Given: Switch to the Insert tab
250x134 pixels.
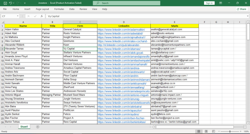Looking at the screenshot, I should (27, 9).
